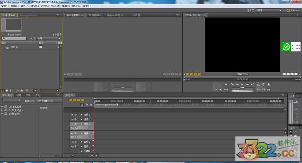Open the 编辑(E) menu
Viewport: 302px width, 163px height.
15,6
